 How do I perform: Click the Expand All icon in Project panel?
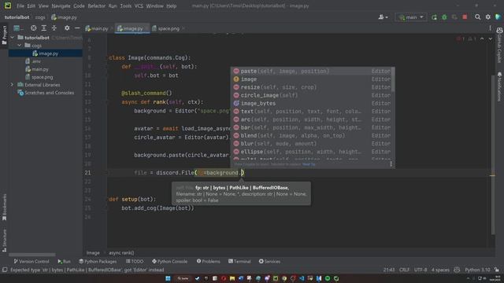click(x=44, y=28)
